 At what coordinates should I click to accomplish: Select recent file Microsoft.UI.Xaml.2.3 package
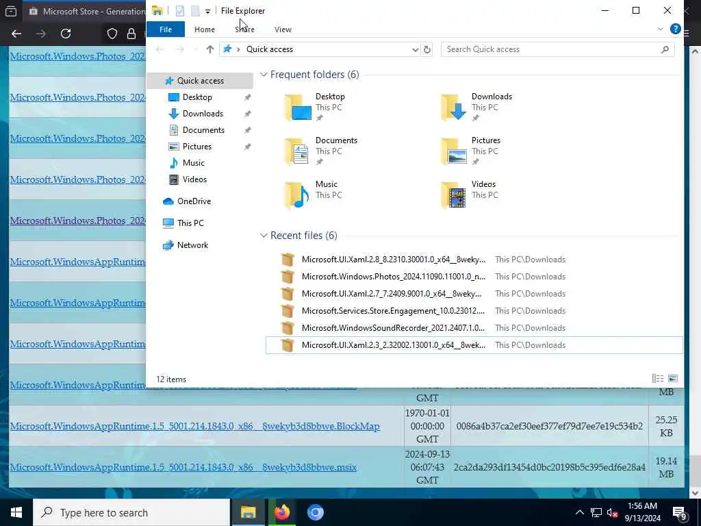(474, 345)
